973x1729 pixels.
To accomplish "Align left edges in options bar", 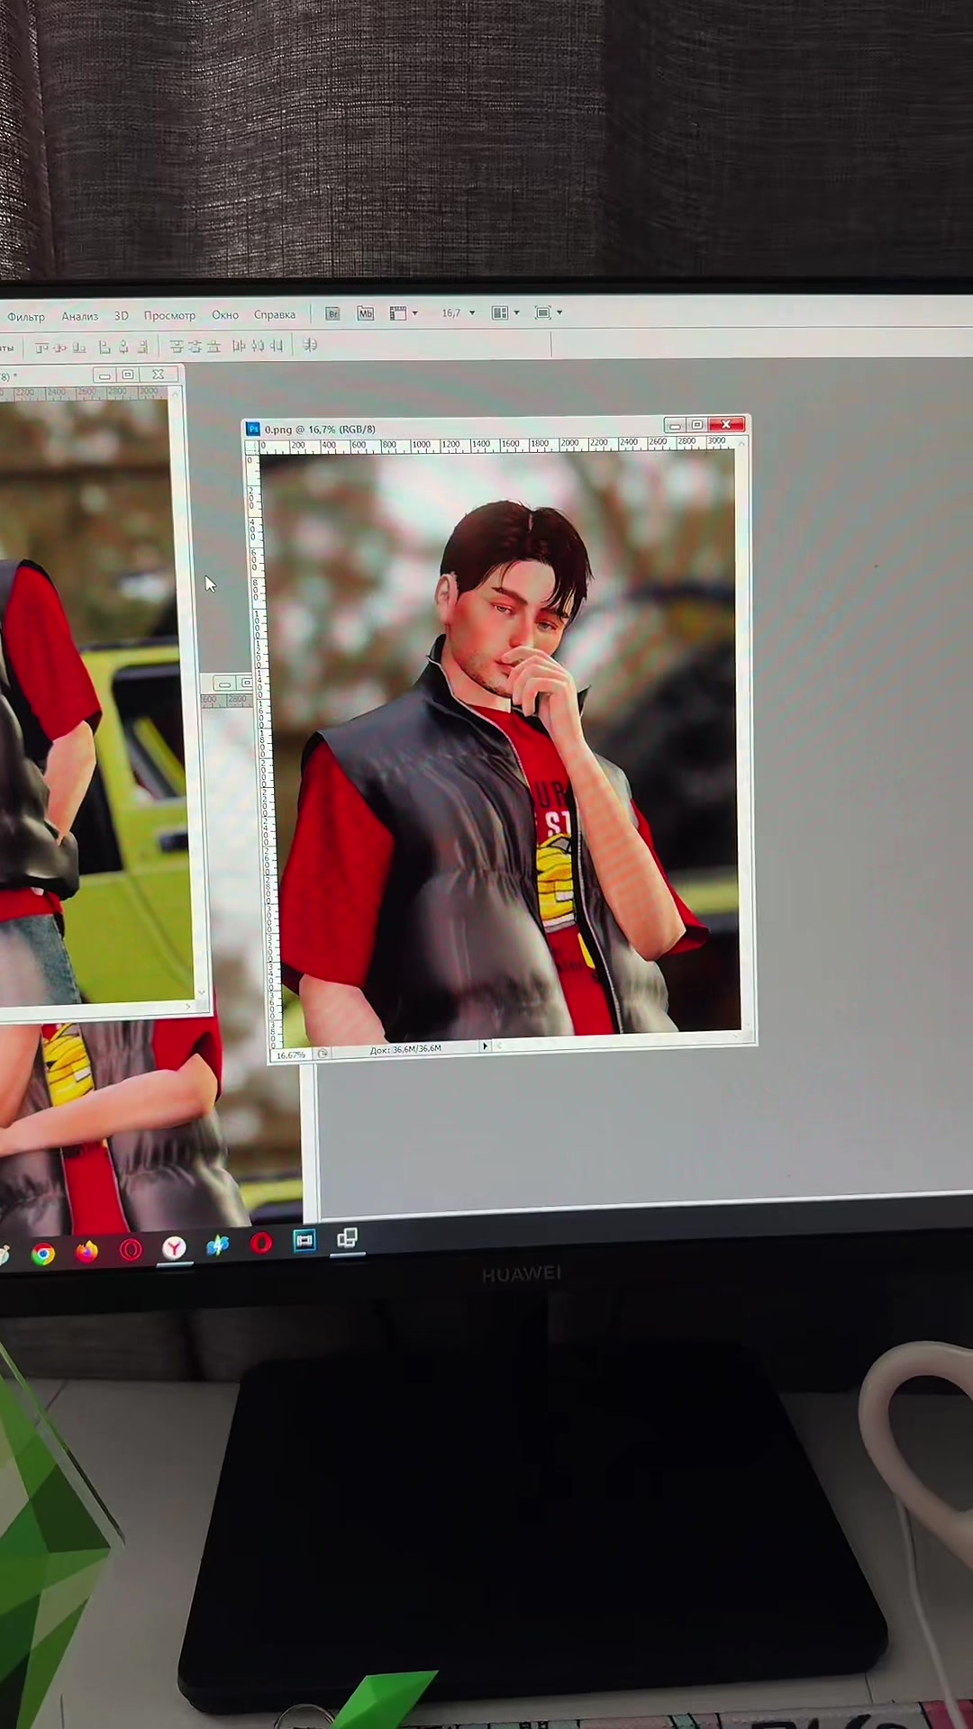I will point(105,347).
